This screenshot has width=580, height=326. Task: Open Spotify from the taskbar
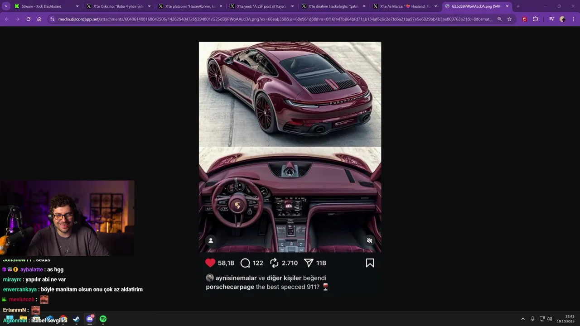tap(103, 319)
